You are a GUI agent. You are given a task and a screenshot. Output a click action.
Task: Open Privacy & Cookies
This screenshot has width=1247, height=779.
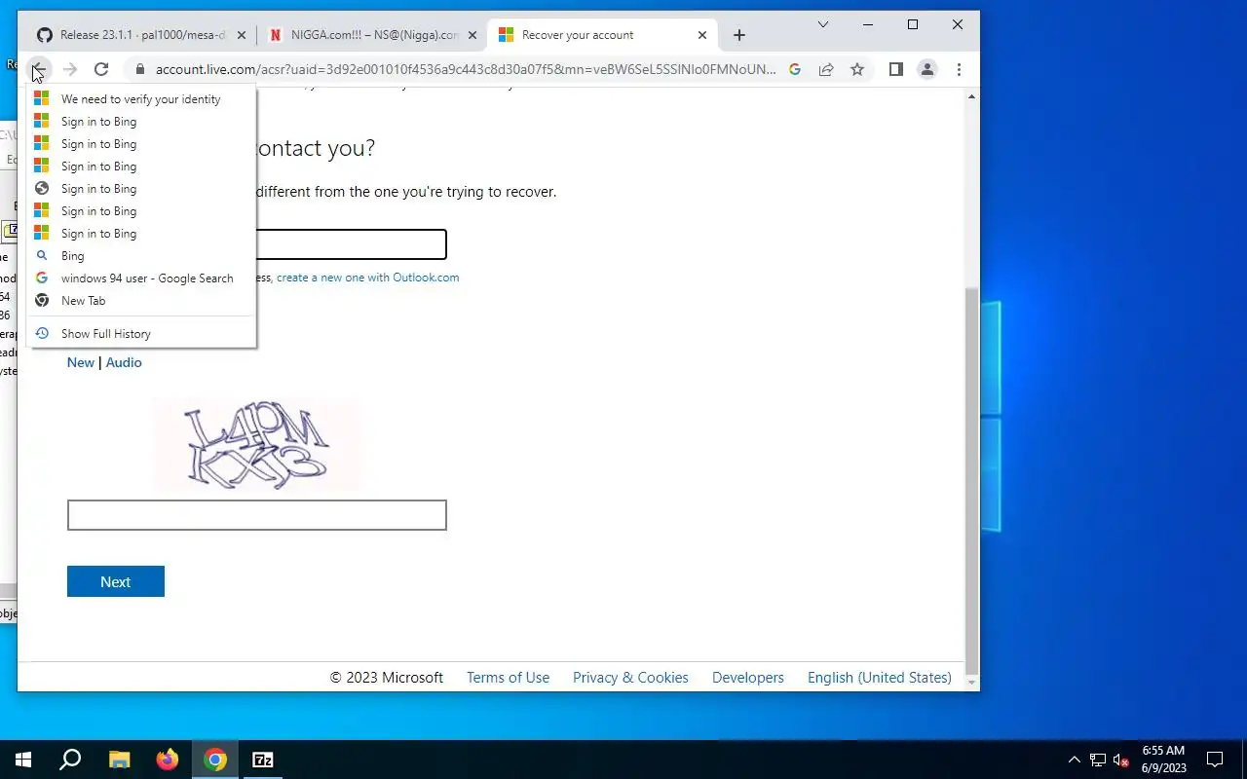pyautogui.click(x=630, y=678)
